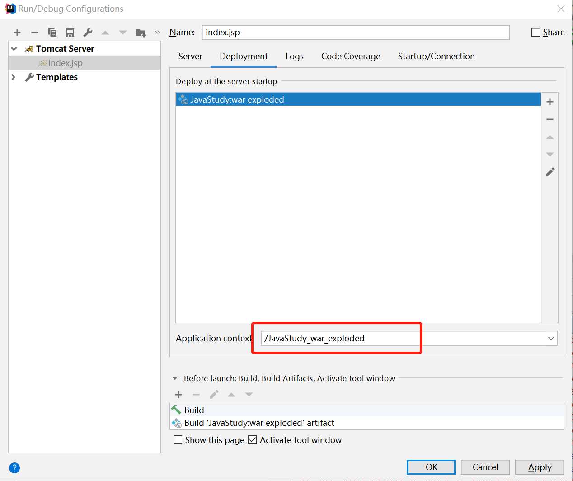This screenshot has width=573, height=481.
Task: Select index.jsp configuration in tree
Action: (85, 63)
